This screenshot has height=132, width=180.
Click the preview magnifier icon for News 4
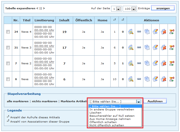[131, 32]
